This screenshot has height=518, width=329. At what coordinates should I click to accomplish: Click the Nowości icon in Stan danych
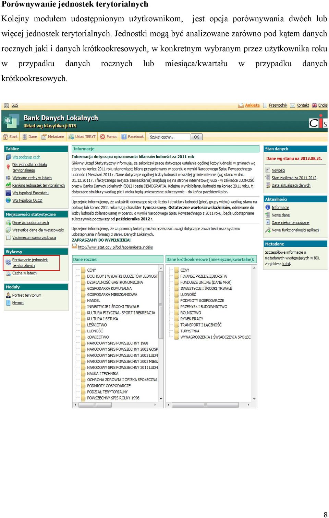pos(268,170)
